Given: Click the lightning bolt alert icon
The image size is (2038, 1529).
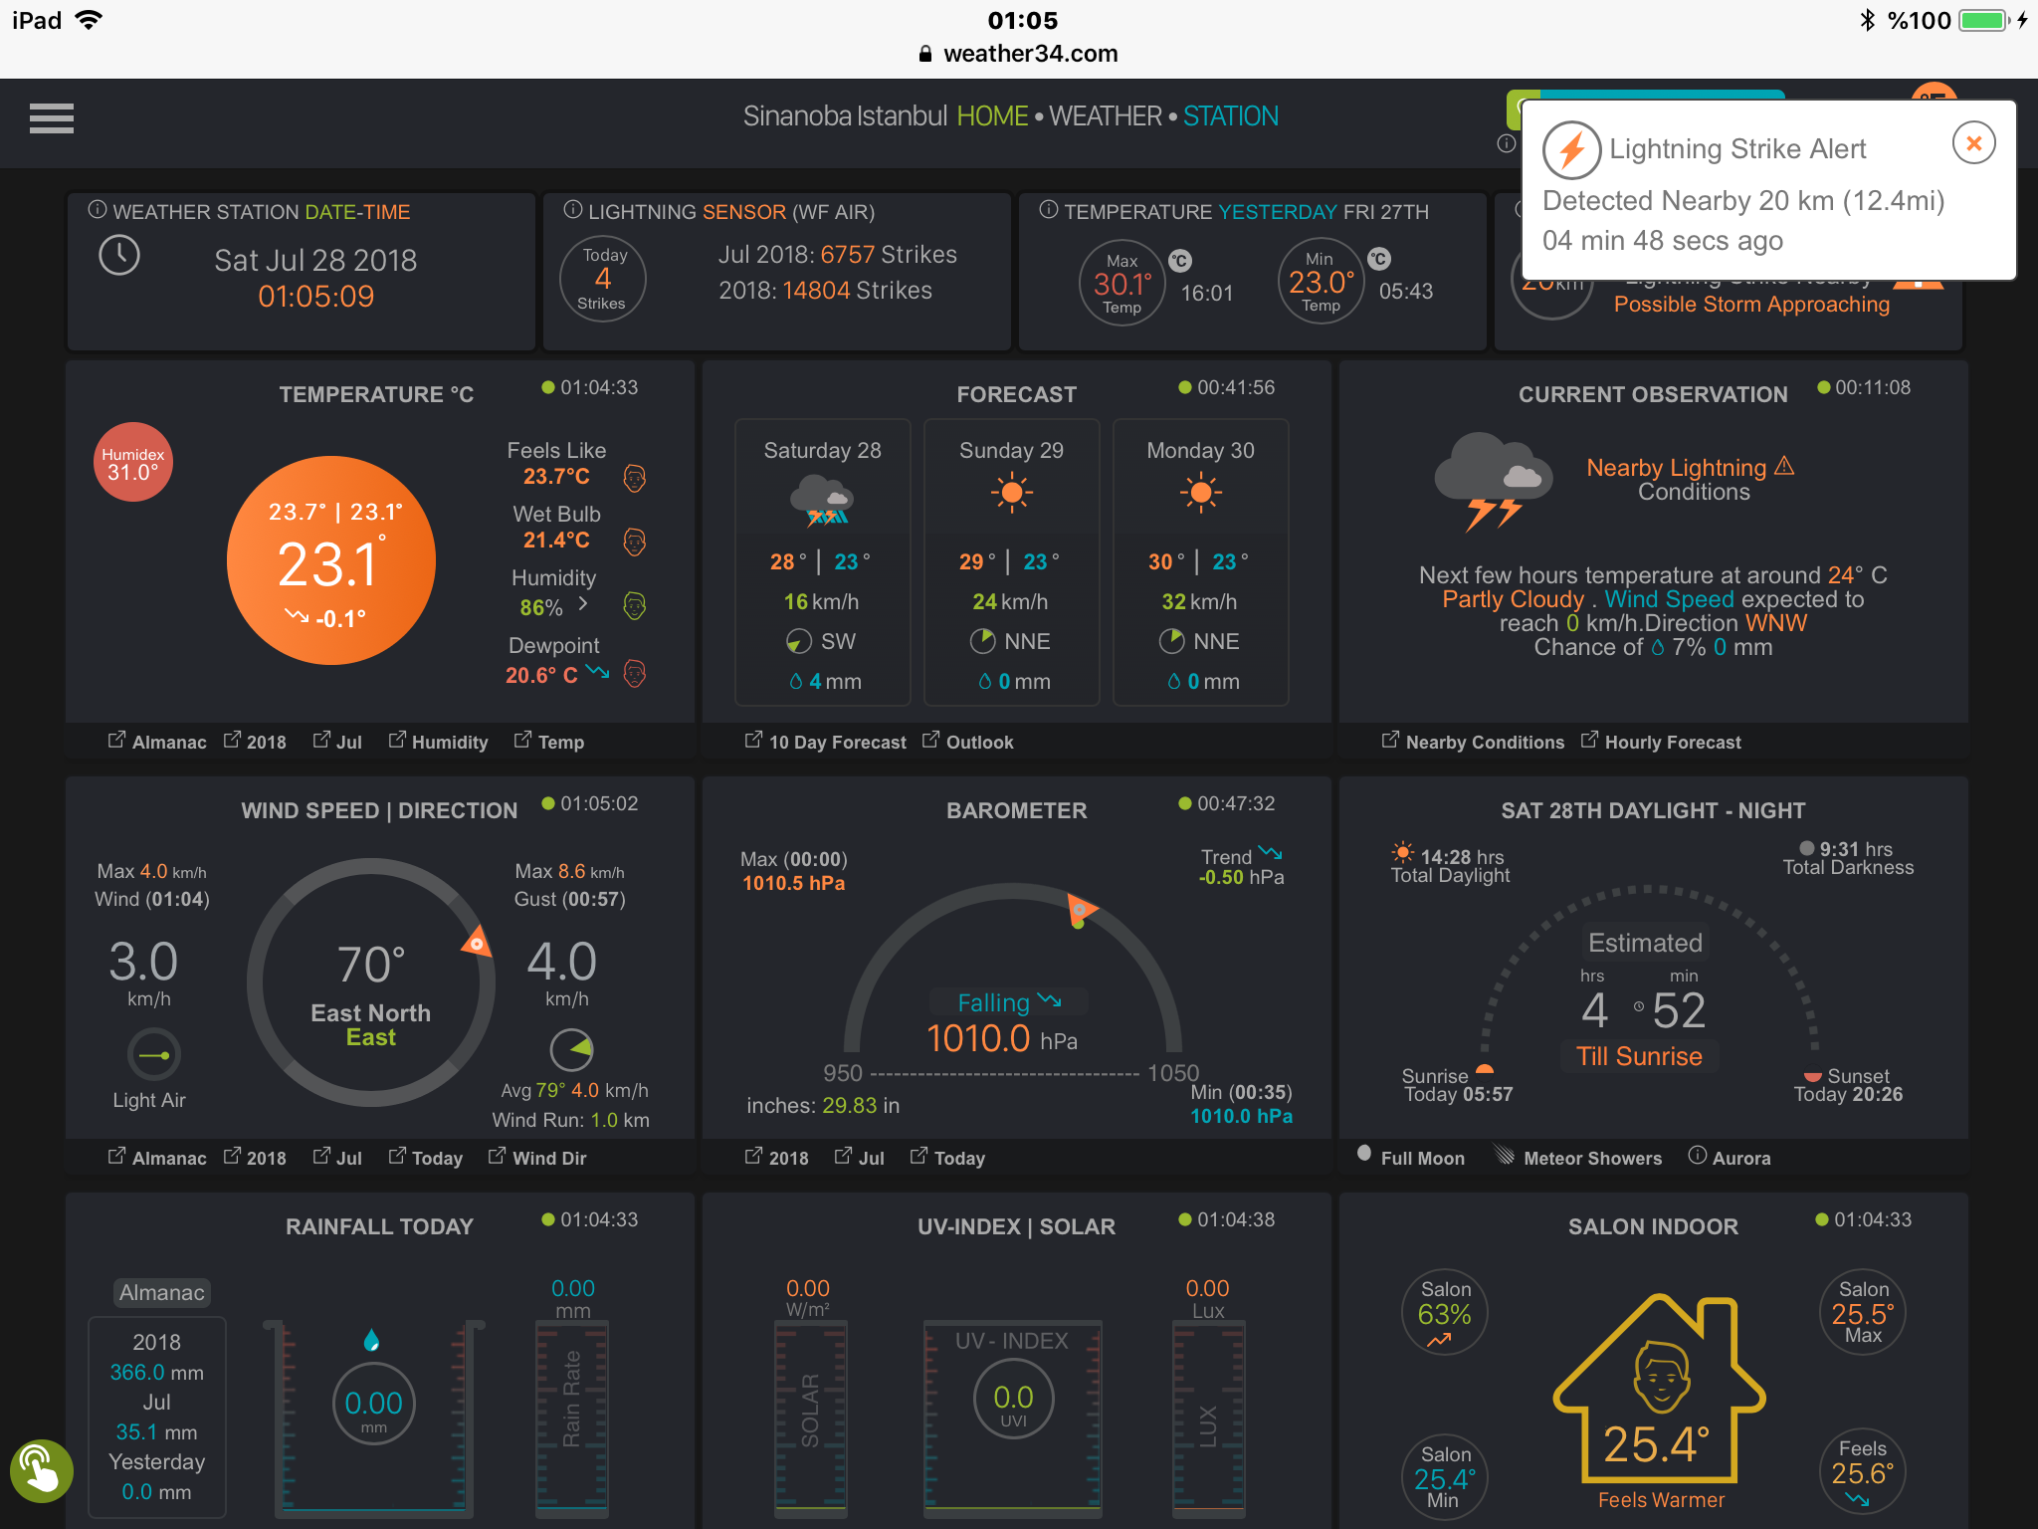Looking at the screenshot, I should coord(1571,150).
